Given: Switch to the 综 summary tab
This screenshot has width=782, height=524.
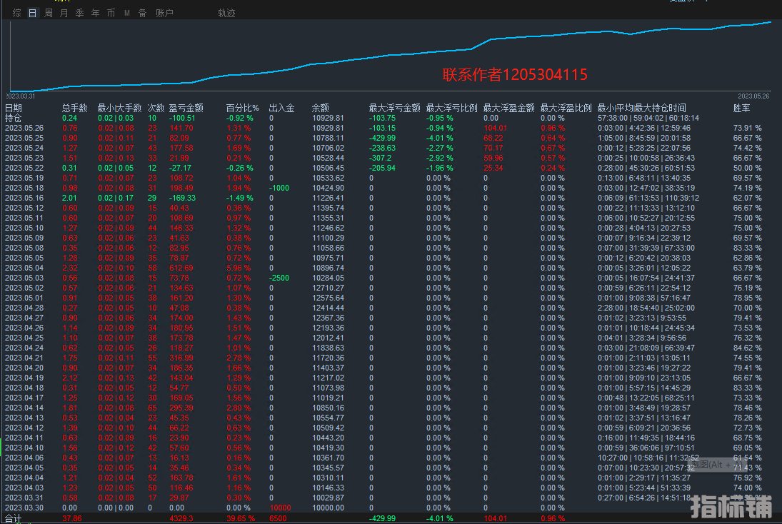Looking at the screenshot, I should 17,13.
